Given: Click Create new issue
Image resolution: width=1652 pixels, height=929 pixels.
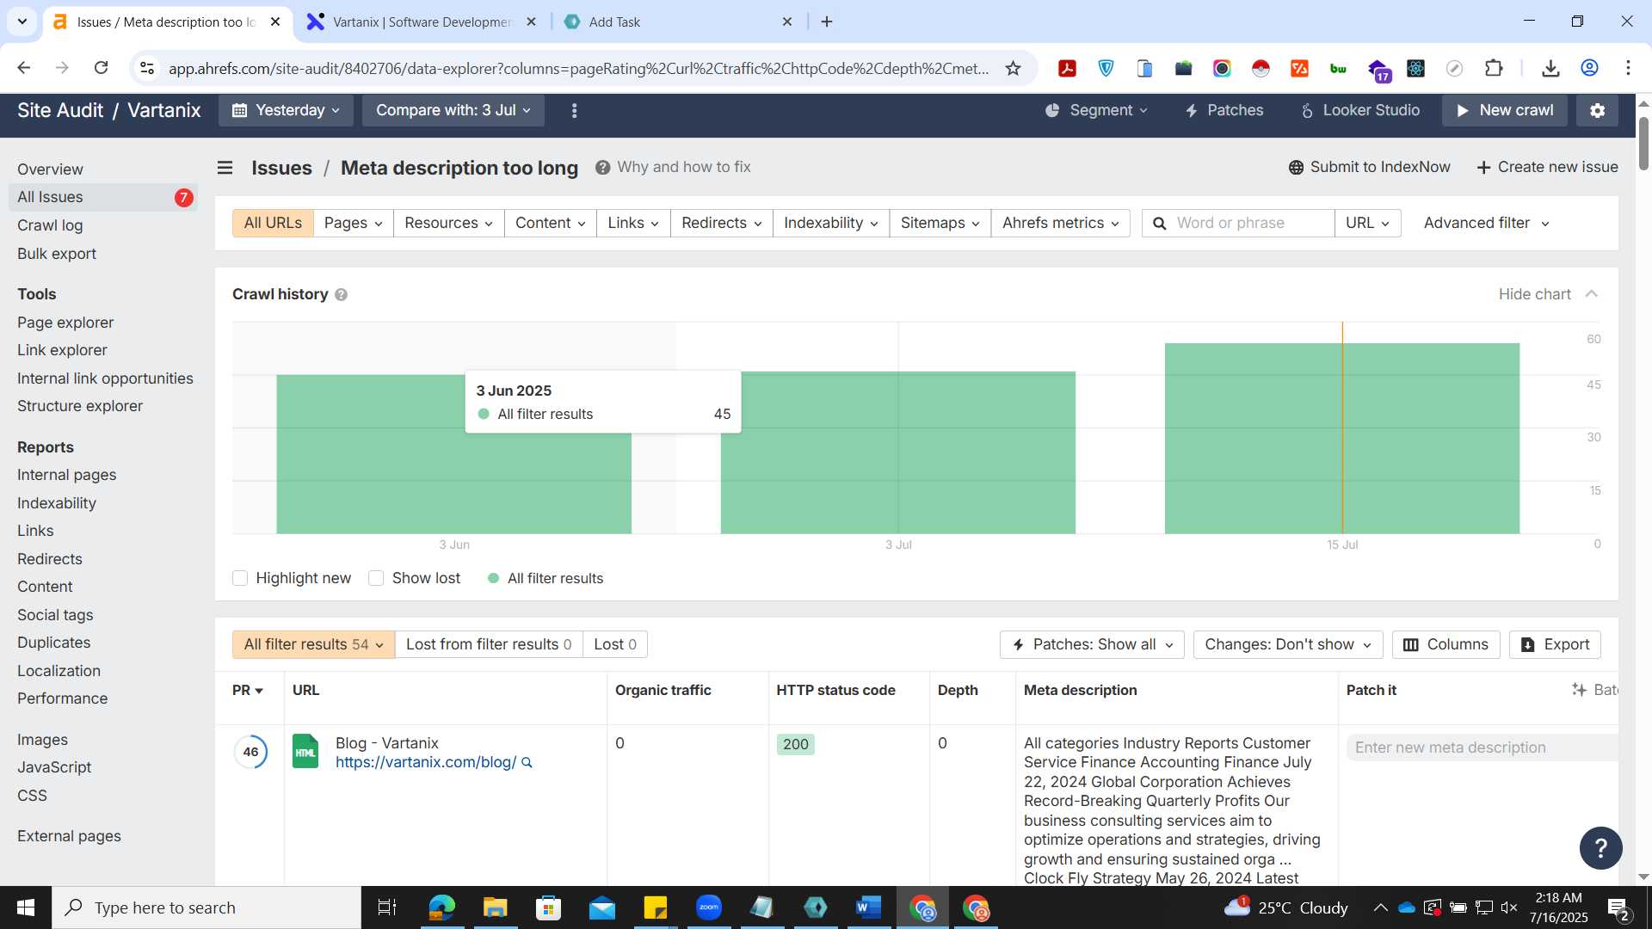Looking at the screenshot, I should tap(1547, 167).
